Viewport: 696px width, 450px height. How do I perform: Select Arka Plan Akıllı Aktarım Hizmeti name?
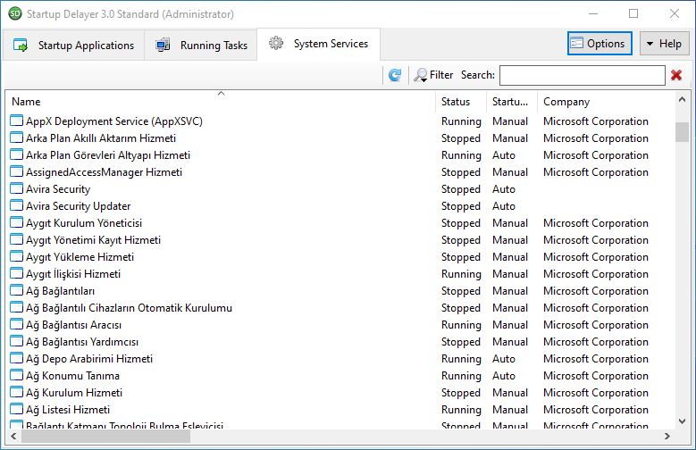click(x=101, y=138)
